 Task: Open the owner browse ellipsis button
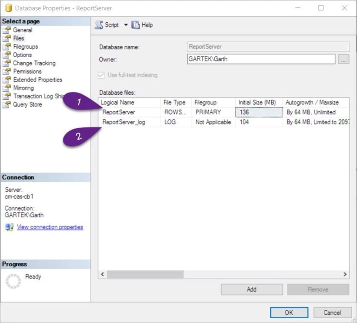344,59
